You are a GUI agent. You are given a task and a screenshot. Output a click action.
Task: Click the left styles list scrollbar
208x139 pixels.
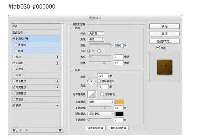click(62, 75)
